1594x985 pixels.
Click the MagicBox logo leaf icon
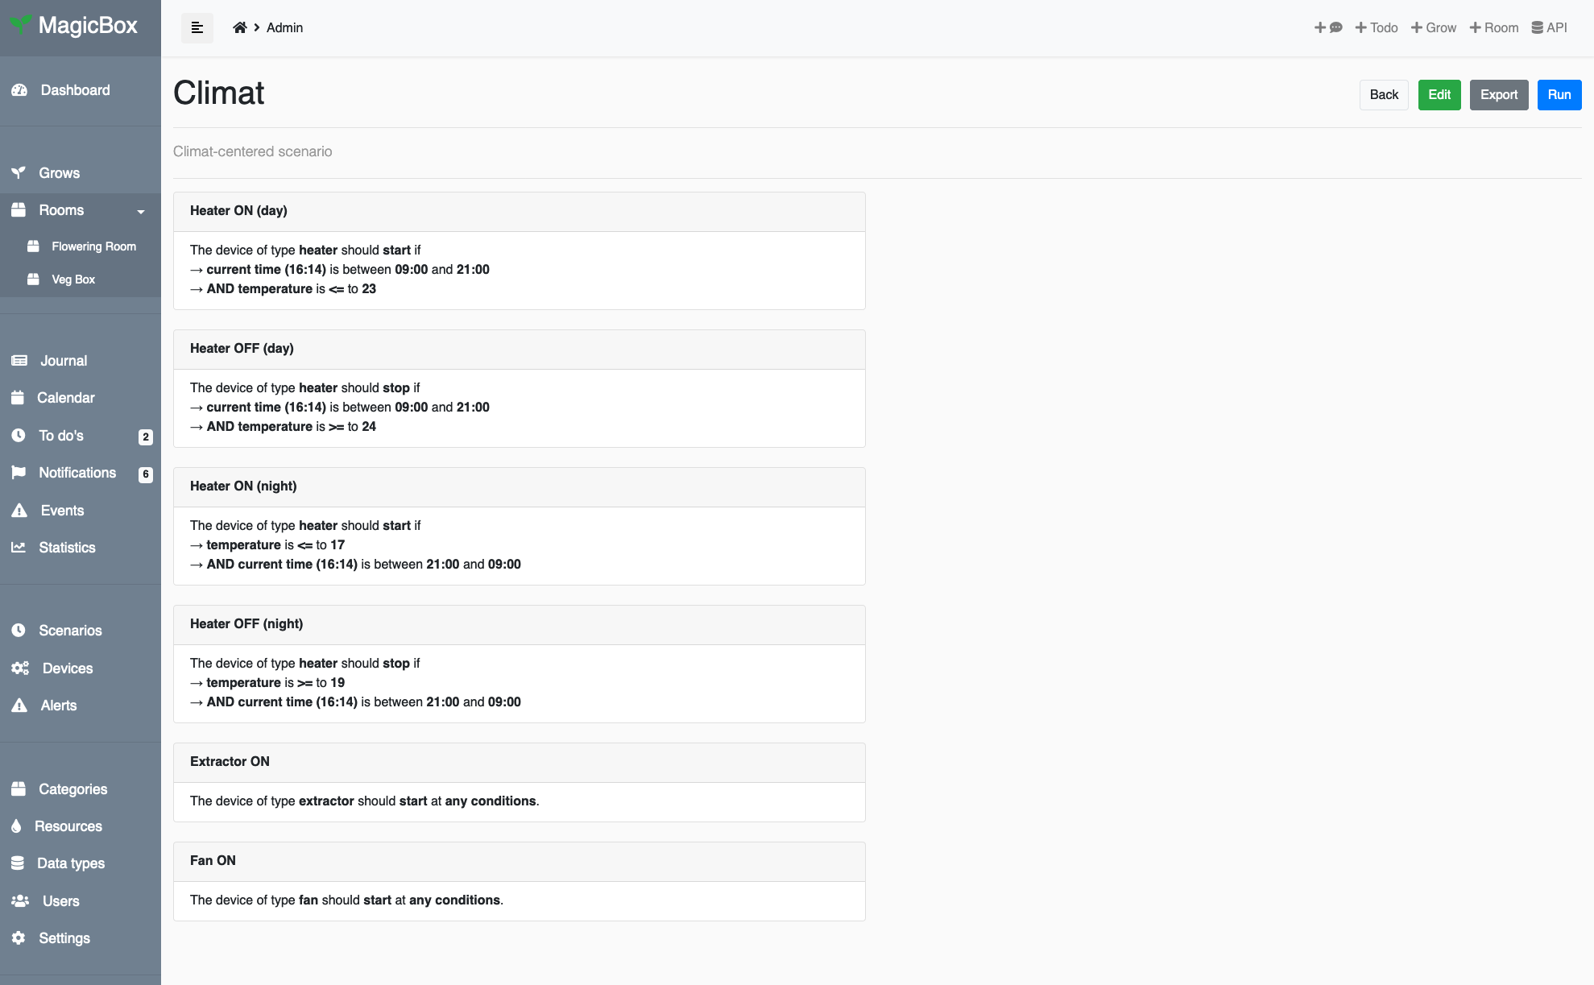tap(22, 24)
